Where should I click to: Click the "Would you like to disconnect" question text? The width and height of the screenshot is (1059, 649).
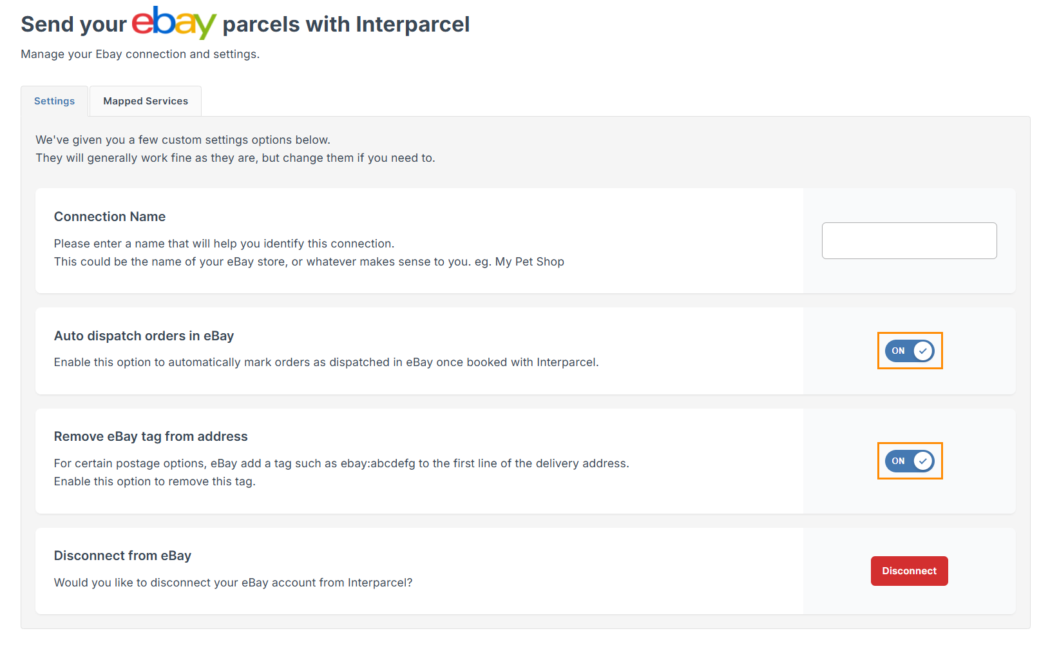pos(233,583)
